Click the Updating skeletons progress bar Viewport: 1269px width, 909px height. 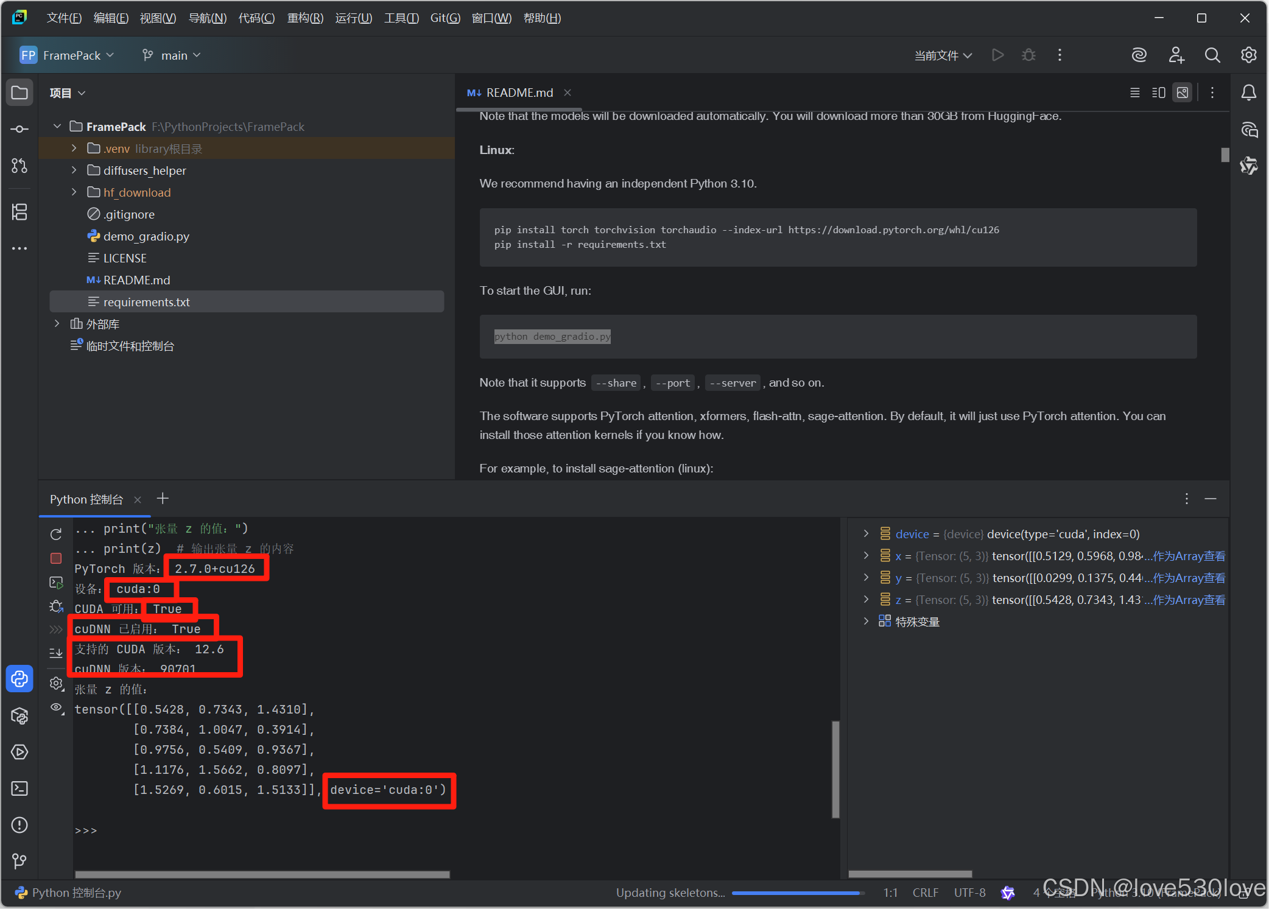(798, 893)
